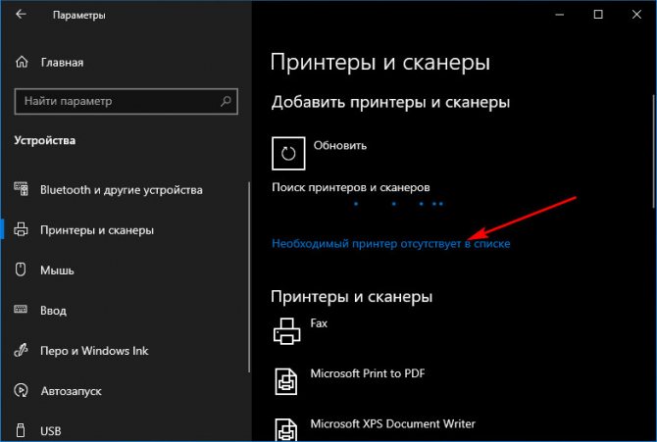Click the Необходимый принтер отсутствует в списке link
The image size is (657, 442).
(x=390, y=243)
